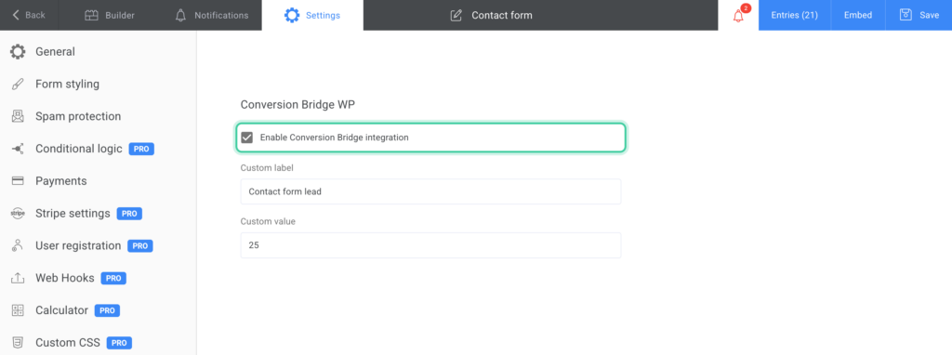Image resolution: width=952 pixels, height=355 pixels.
Task: Click the Custom CSS file icon
Action: pos(18,343)
